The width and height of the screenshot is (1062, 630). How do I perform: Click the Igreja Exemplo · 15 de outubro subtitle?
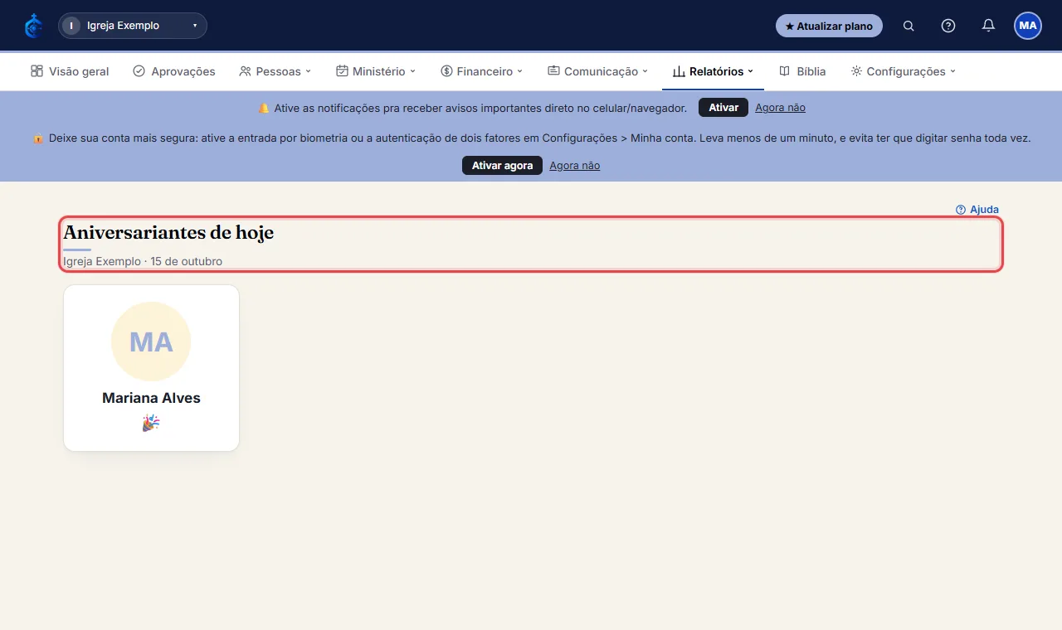(x=143, y=261)
